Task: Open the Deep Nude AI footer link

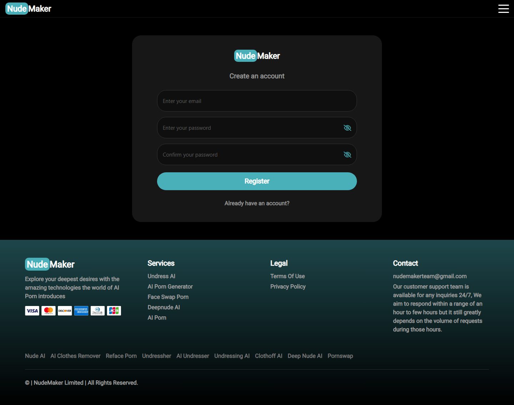Action: pyautogui.click(x=305, y=356)
